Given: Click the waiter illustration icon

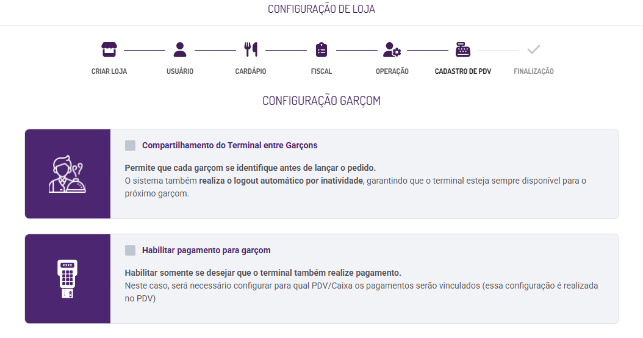Looking at the screenshot, I should coord(67,174).
